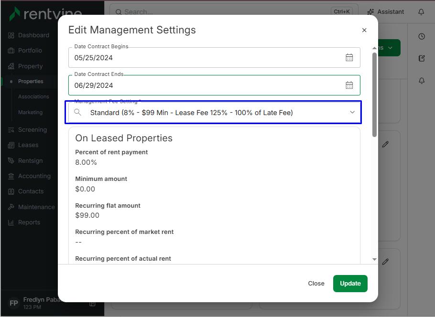Open Portfolio in the sidebar

30,51
